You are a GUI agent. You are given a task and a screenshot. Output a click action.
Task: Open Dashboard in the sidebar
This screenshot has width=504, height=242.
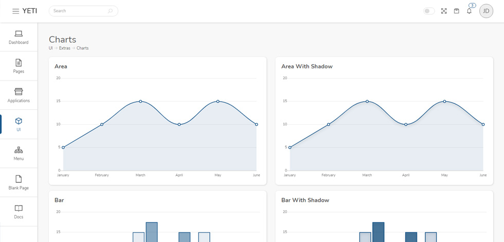(x=19, y=37)
